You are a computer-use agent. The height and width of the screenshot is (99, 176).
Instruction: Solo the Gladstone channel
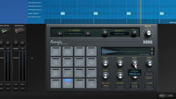(16, 84)
